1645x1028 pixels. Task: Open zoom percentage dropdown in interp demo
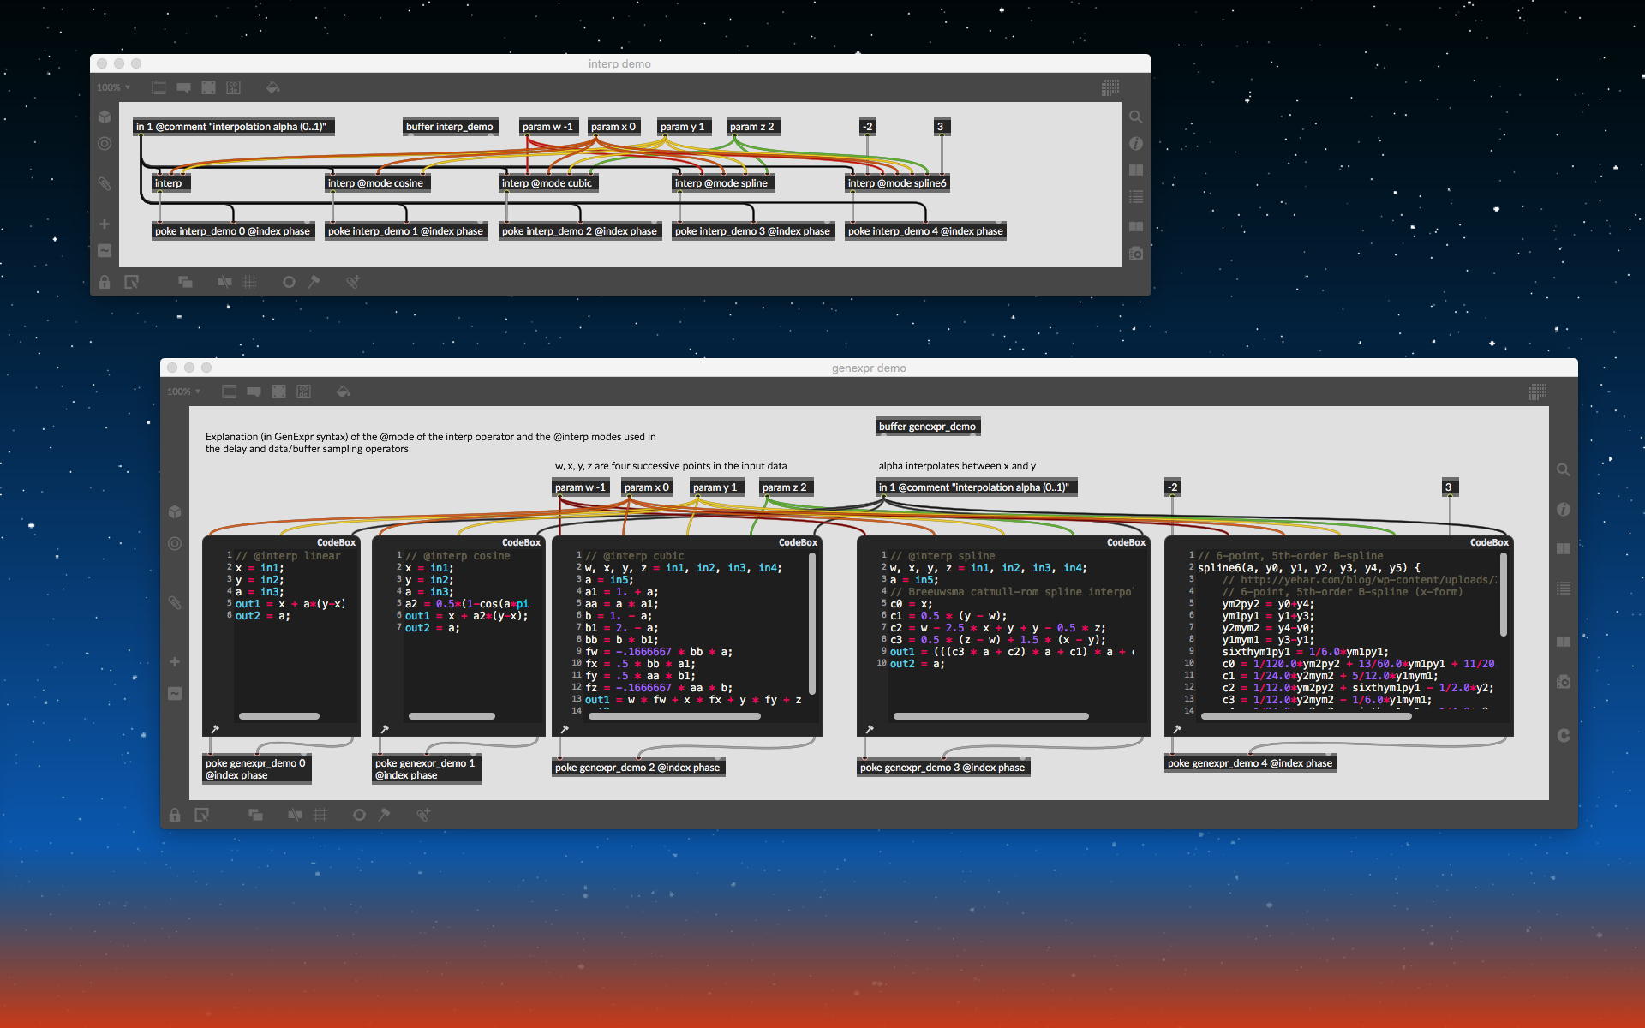[x=113, y=87]
